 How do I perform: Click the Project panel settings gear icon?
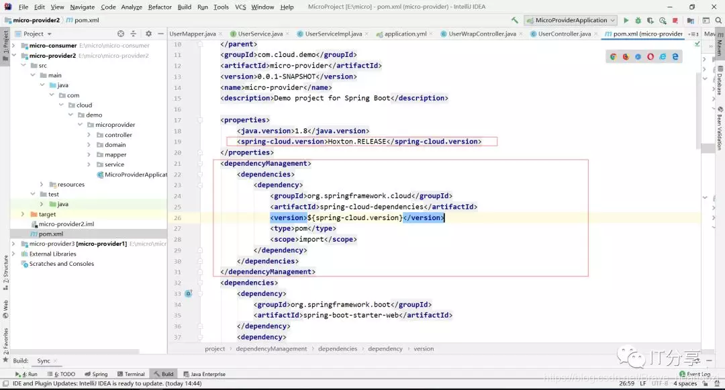(x=148, y=34)
